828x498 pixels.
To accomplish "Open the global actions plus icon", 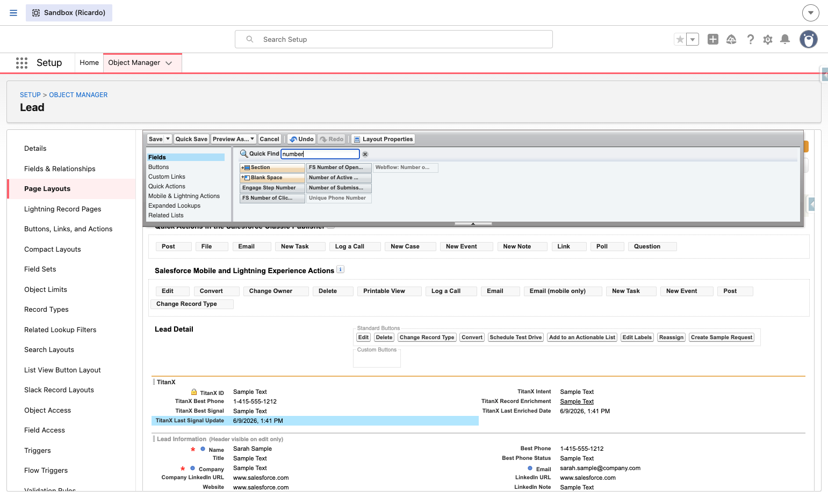I will click(713, 39).
